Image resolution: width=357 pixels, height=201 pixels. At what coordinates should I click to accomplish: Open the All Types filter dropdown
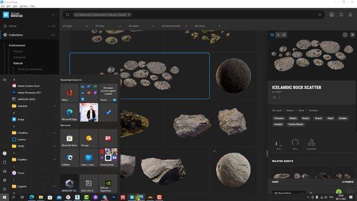(x=75, y=26)
